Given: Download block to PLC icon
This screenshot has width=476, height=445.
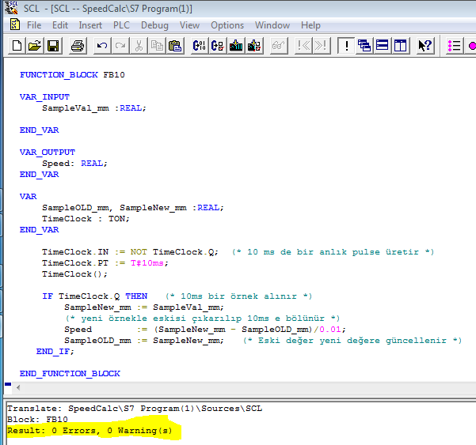Looking at the screenshot, I should (x=236, y=46).
